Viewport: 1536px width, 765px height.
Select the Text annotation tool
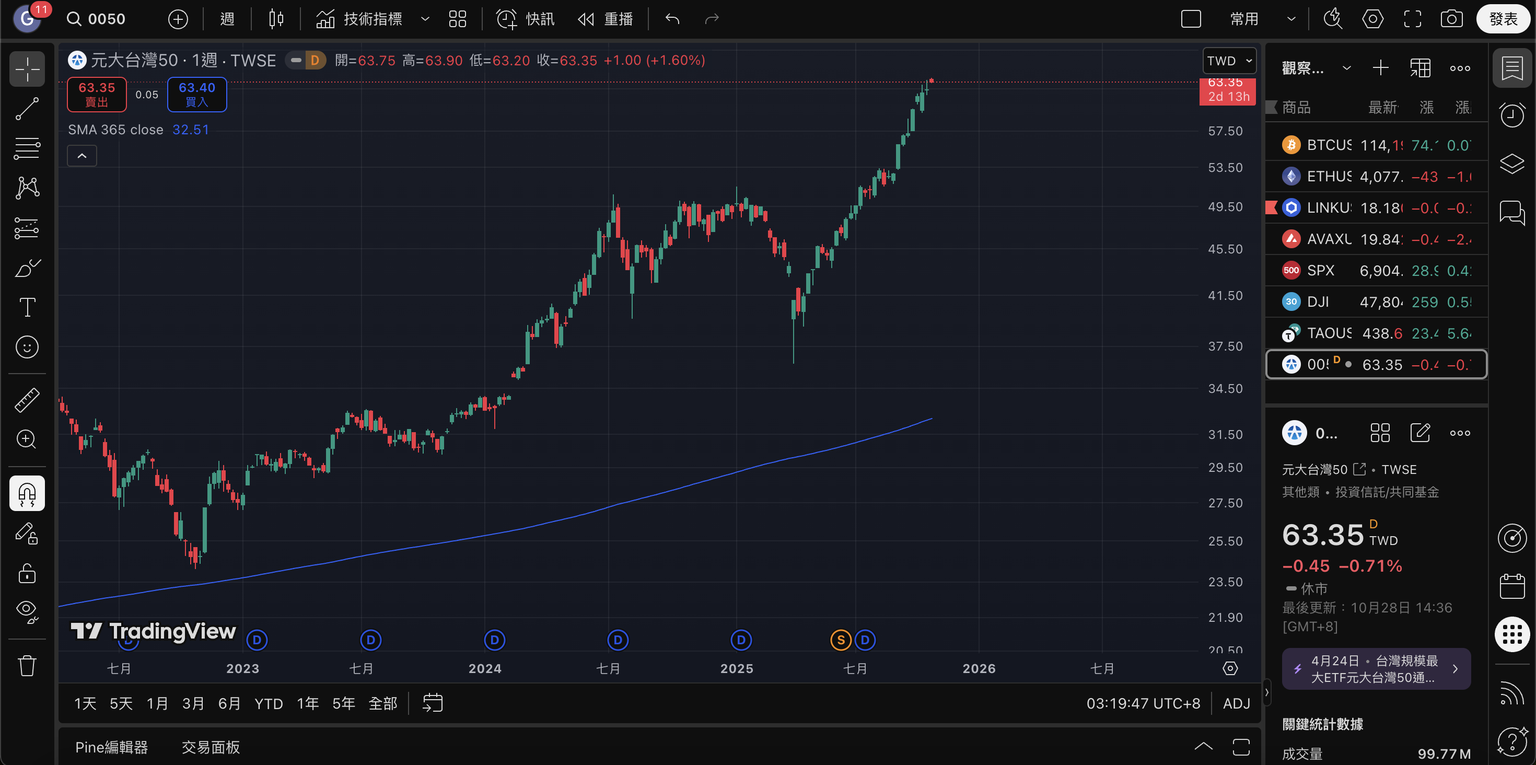pyautogui.click(x=27, y=308)
